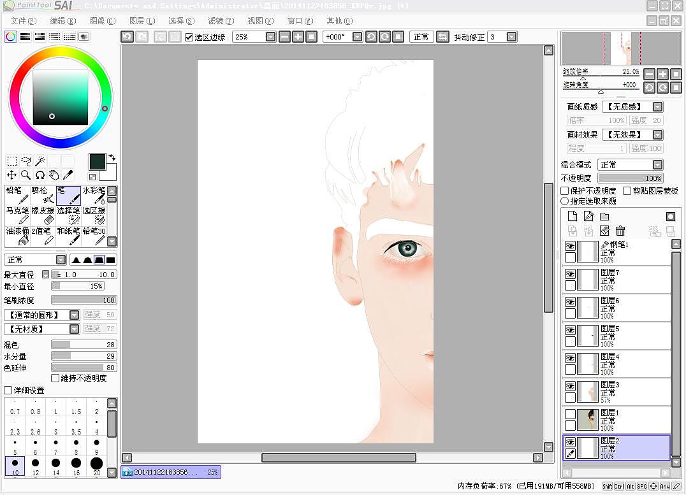
Task: Open the zoom 25% dropdown
Action: coord(271,37)
